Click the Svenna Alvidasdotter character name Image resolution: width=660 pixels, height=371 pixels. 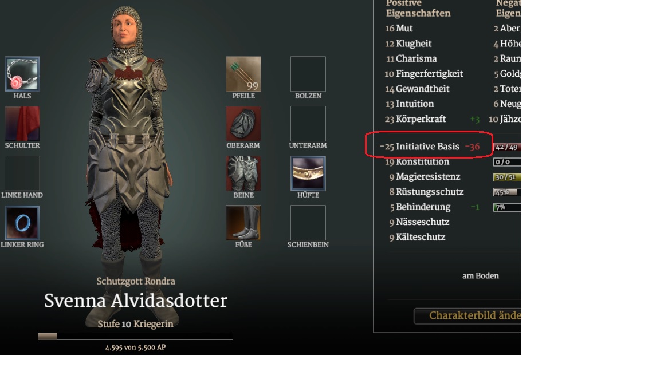(x=136, y=301)
